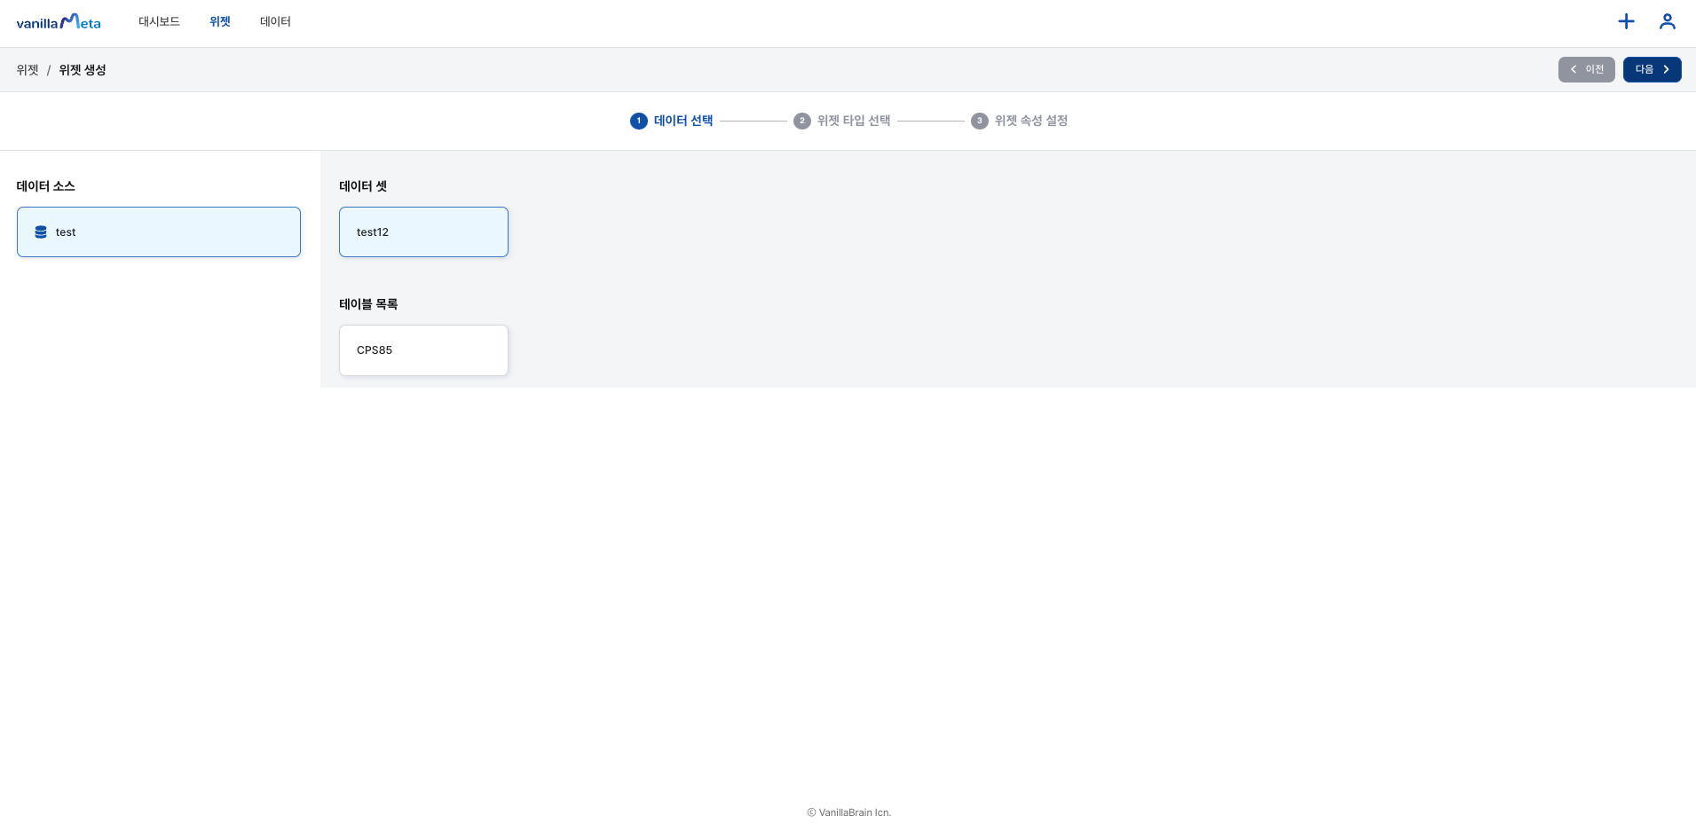Select step 3 위젯 속성 설정

point(1019,121)
